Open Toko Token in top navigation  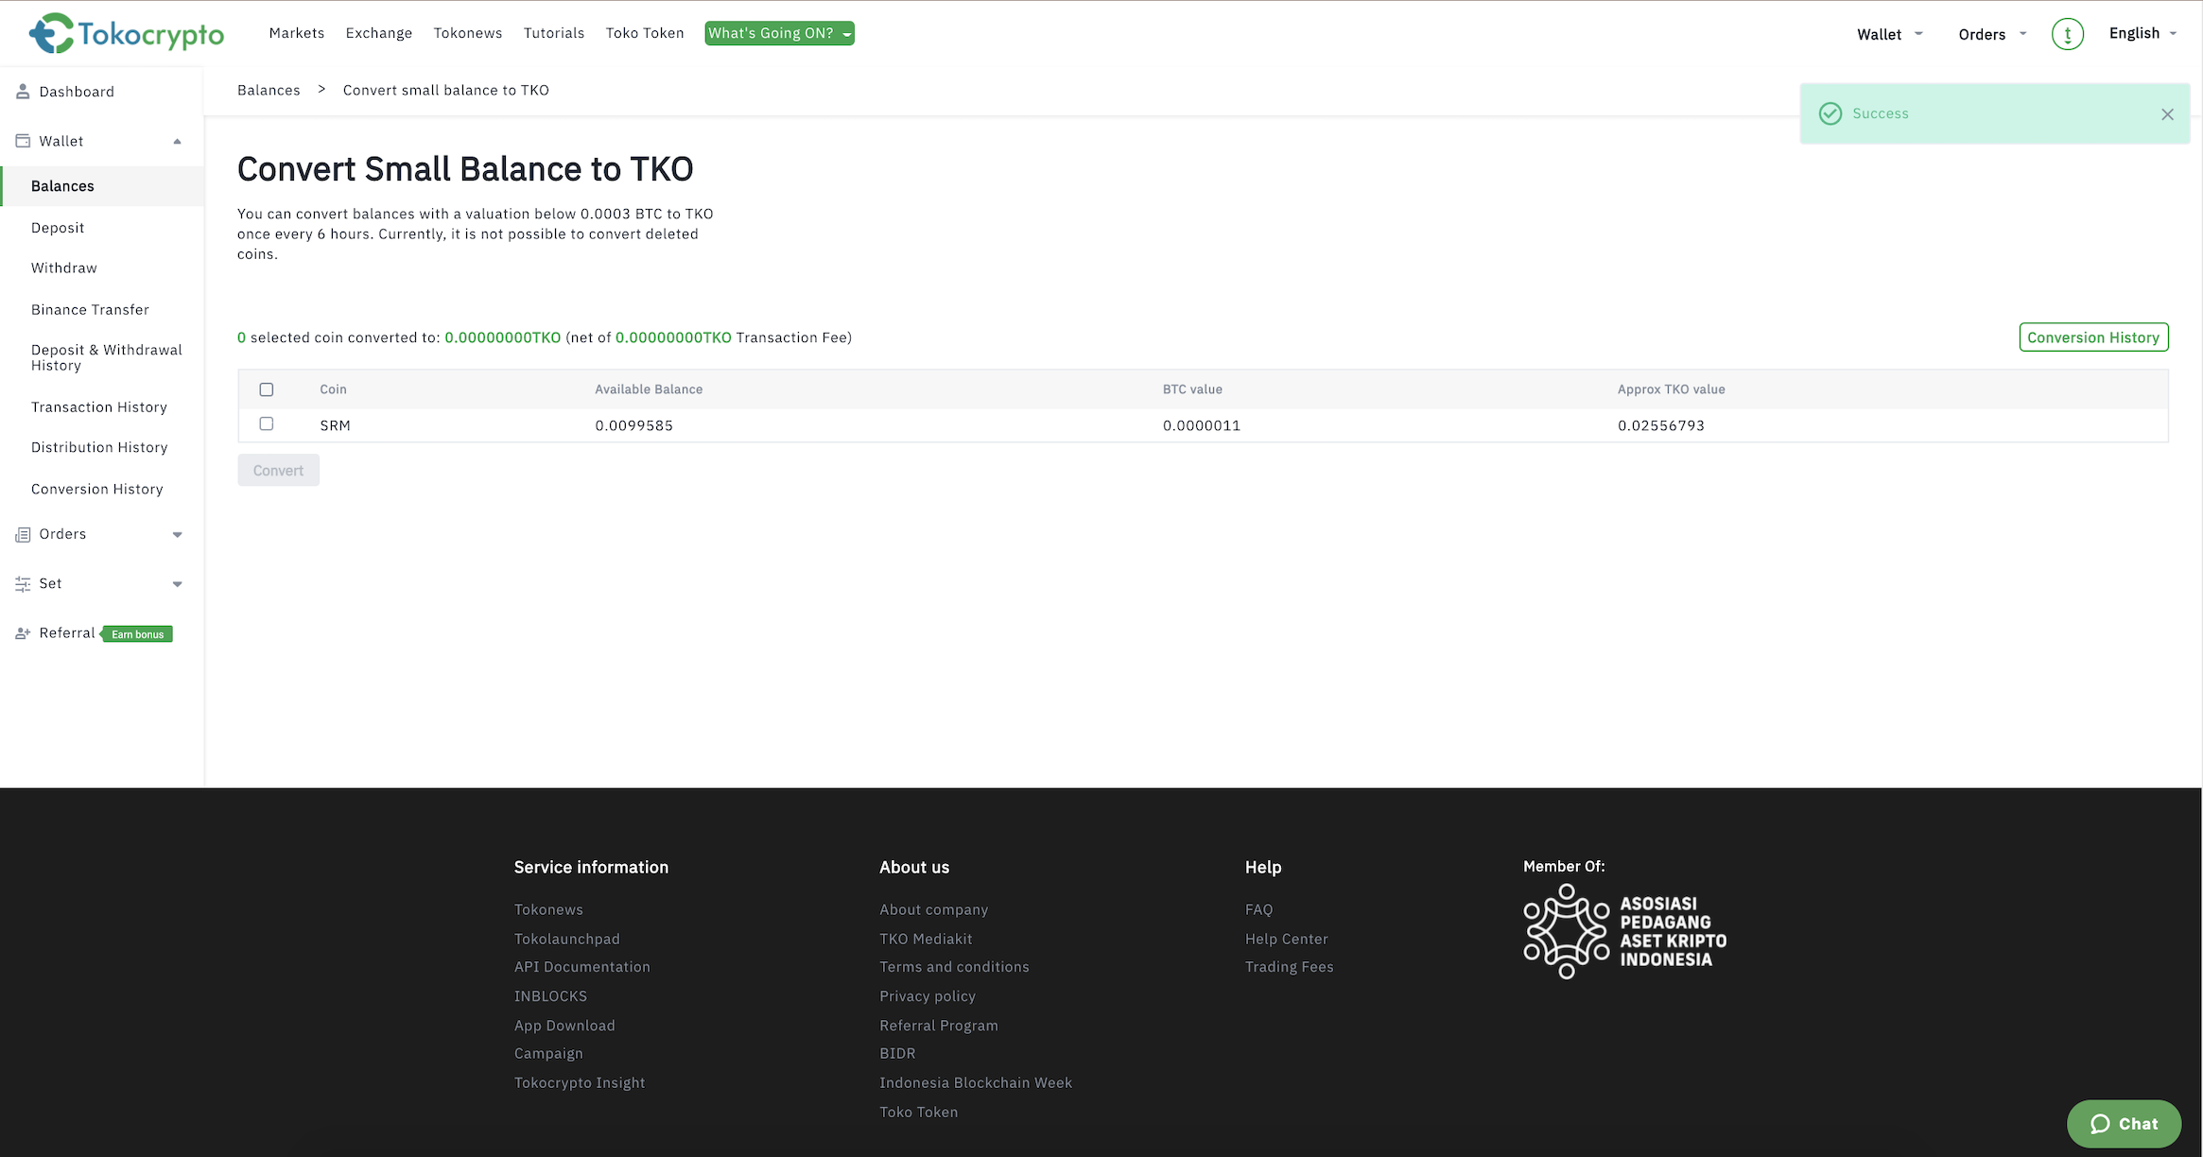point(645,33)
